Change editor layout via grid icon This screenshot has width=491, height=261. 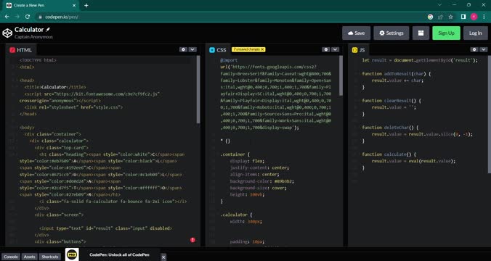point(421,33)
